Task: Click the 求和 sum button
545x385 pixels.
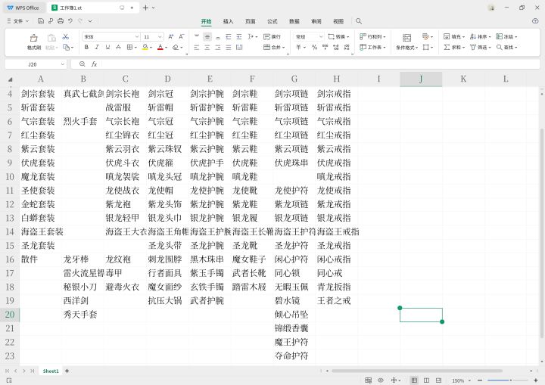Action: pos(454,47)
